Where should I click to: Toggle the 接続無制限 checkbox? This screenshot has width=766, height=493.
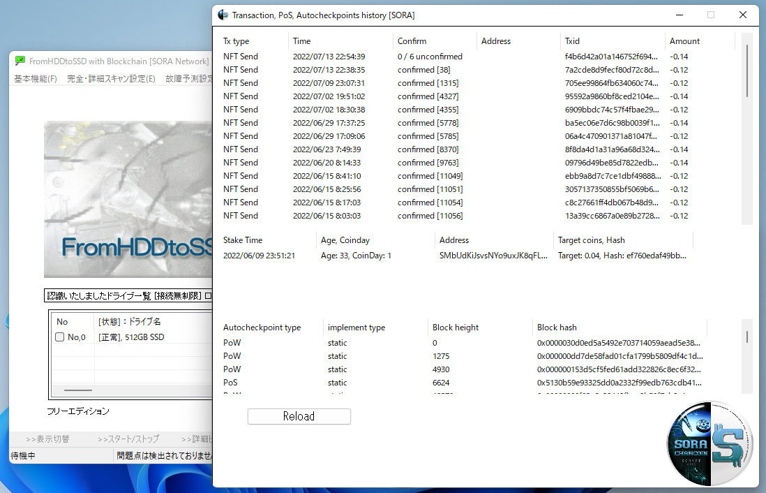point(208,296)
